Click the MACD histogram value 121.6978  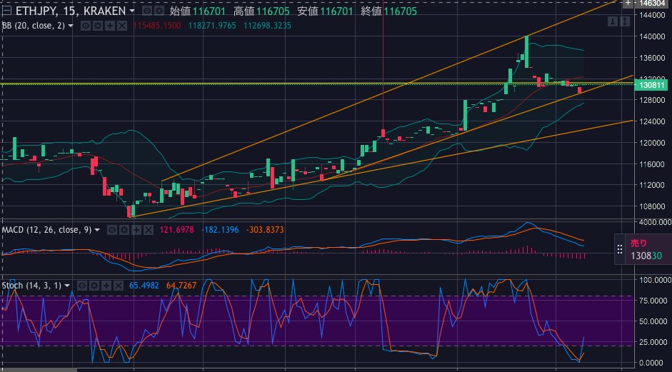[x=176, y=230]
